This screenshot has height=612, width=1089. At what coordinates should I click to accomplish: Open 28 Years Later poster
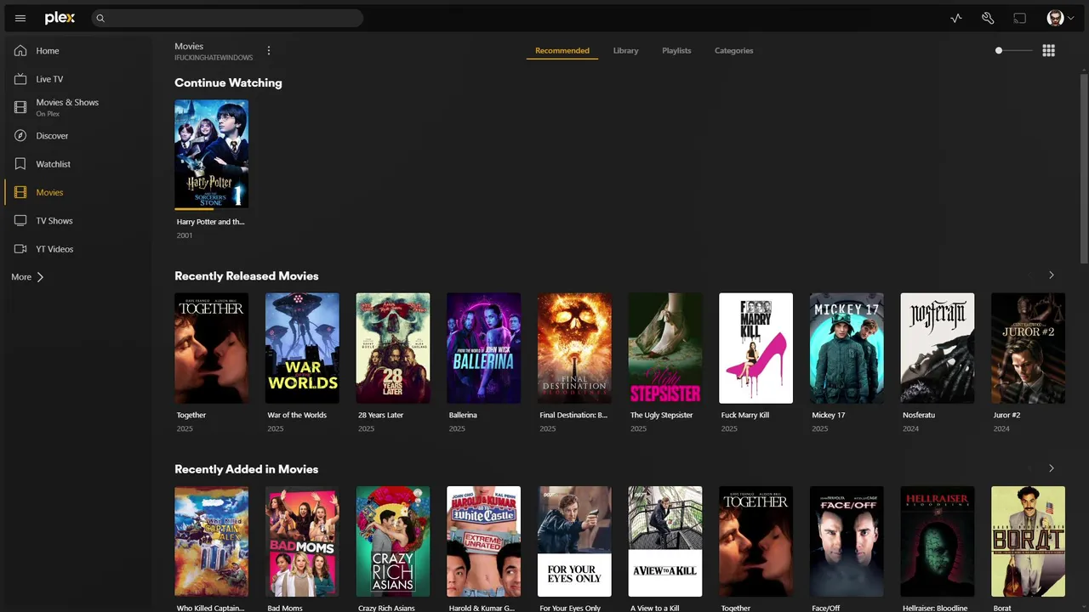point(393,348)
